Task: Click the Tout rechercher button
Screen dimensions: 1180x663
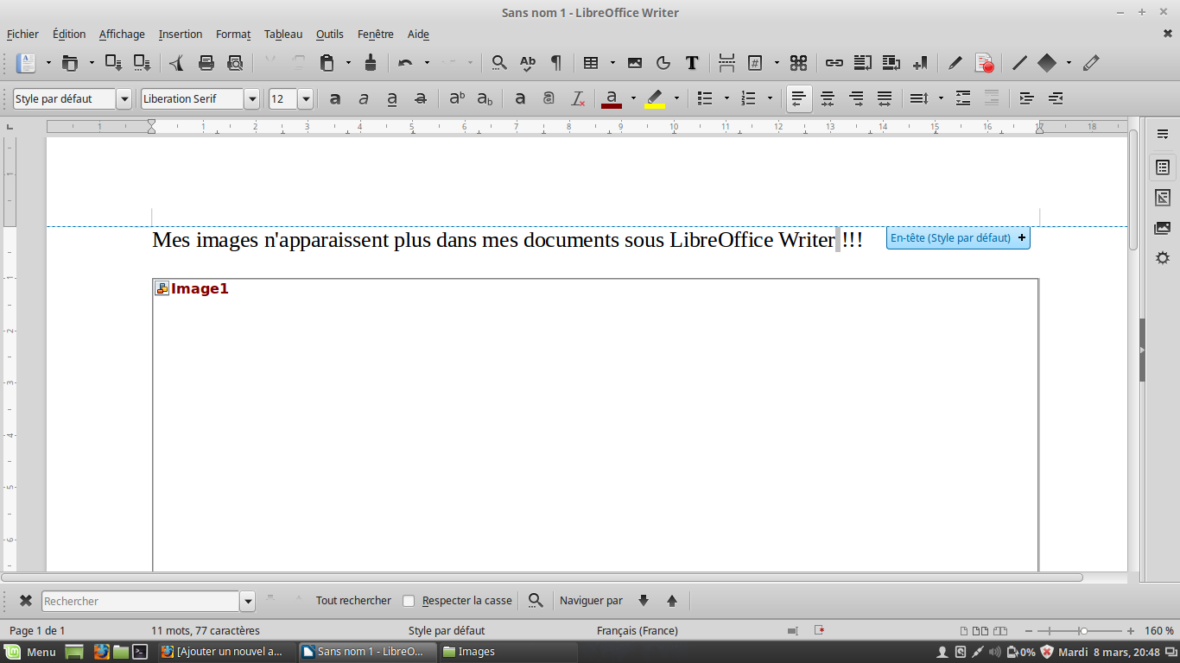Action: 353,601
